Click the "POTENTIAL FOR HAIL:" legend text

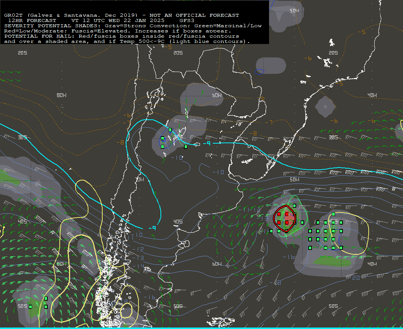[39, 36]
